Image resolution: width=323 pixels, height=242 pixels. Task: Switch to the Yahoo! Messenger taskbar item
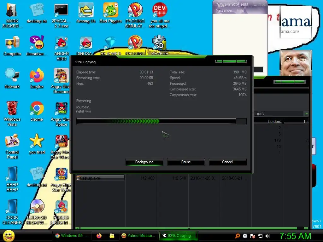pyautogui.click(x=138, y=236)
